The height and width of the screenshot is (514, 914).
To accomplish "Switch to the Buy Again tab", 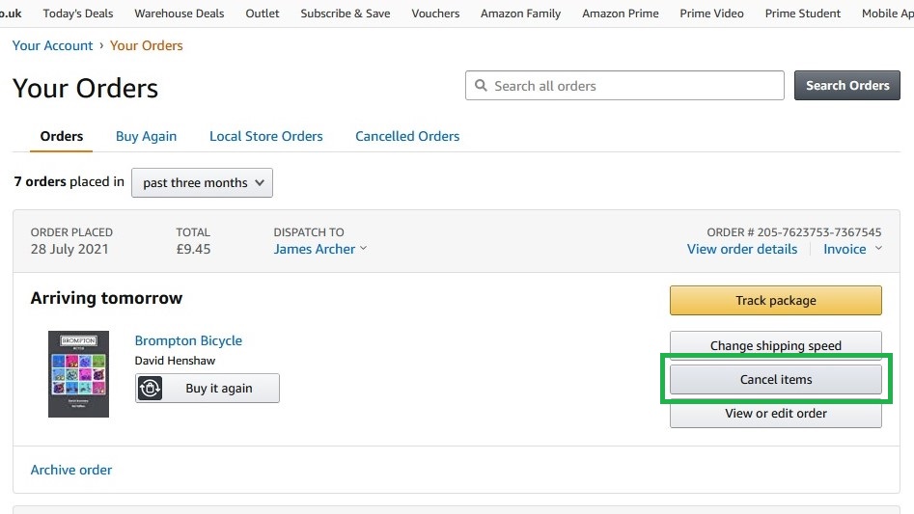I will (146, 136).
